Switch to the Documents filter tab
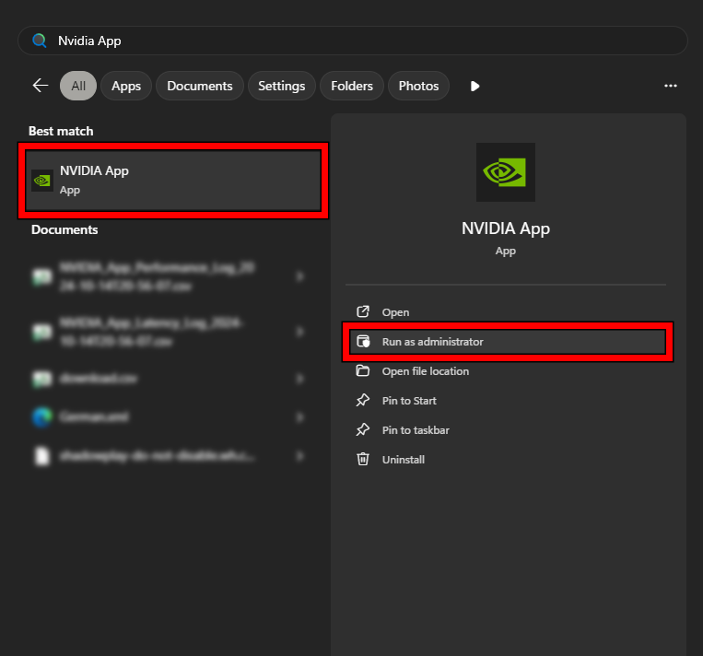This screenshot has height=656, width=703. point(200,86)
